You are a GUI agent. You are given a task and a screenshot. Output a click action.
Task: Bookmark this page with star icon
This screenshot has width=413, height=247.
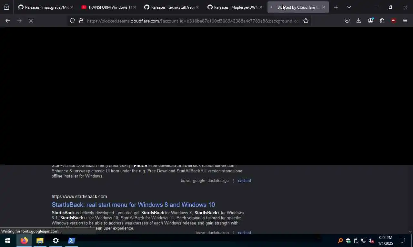[x=306, y=21]
